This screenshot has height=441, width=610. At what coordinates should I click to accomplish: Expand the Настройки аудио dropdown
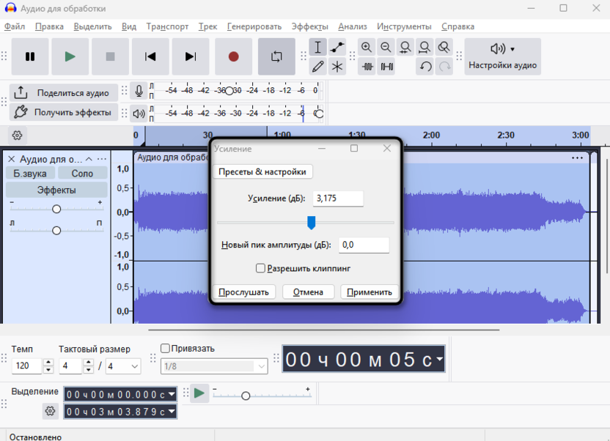(503, 56)
